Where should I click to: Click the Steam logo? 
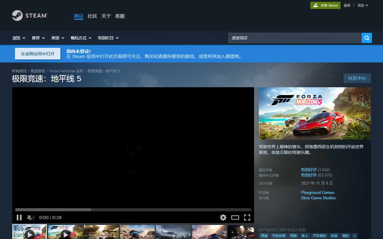[x=30, y=16]
